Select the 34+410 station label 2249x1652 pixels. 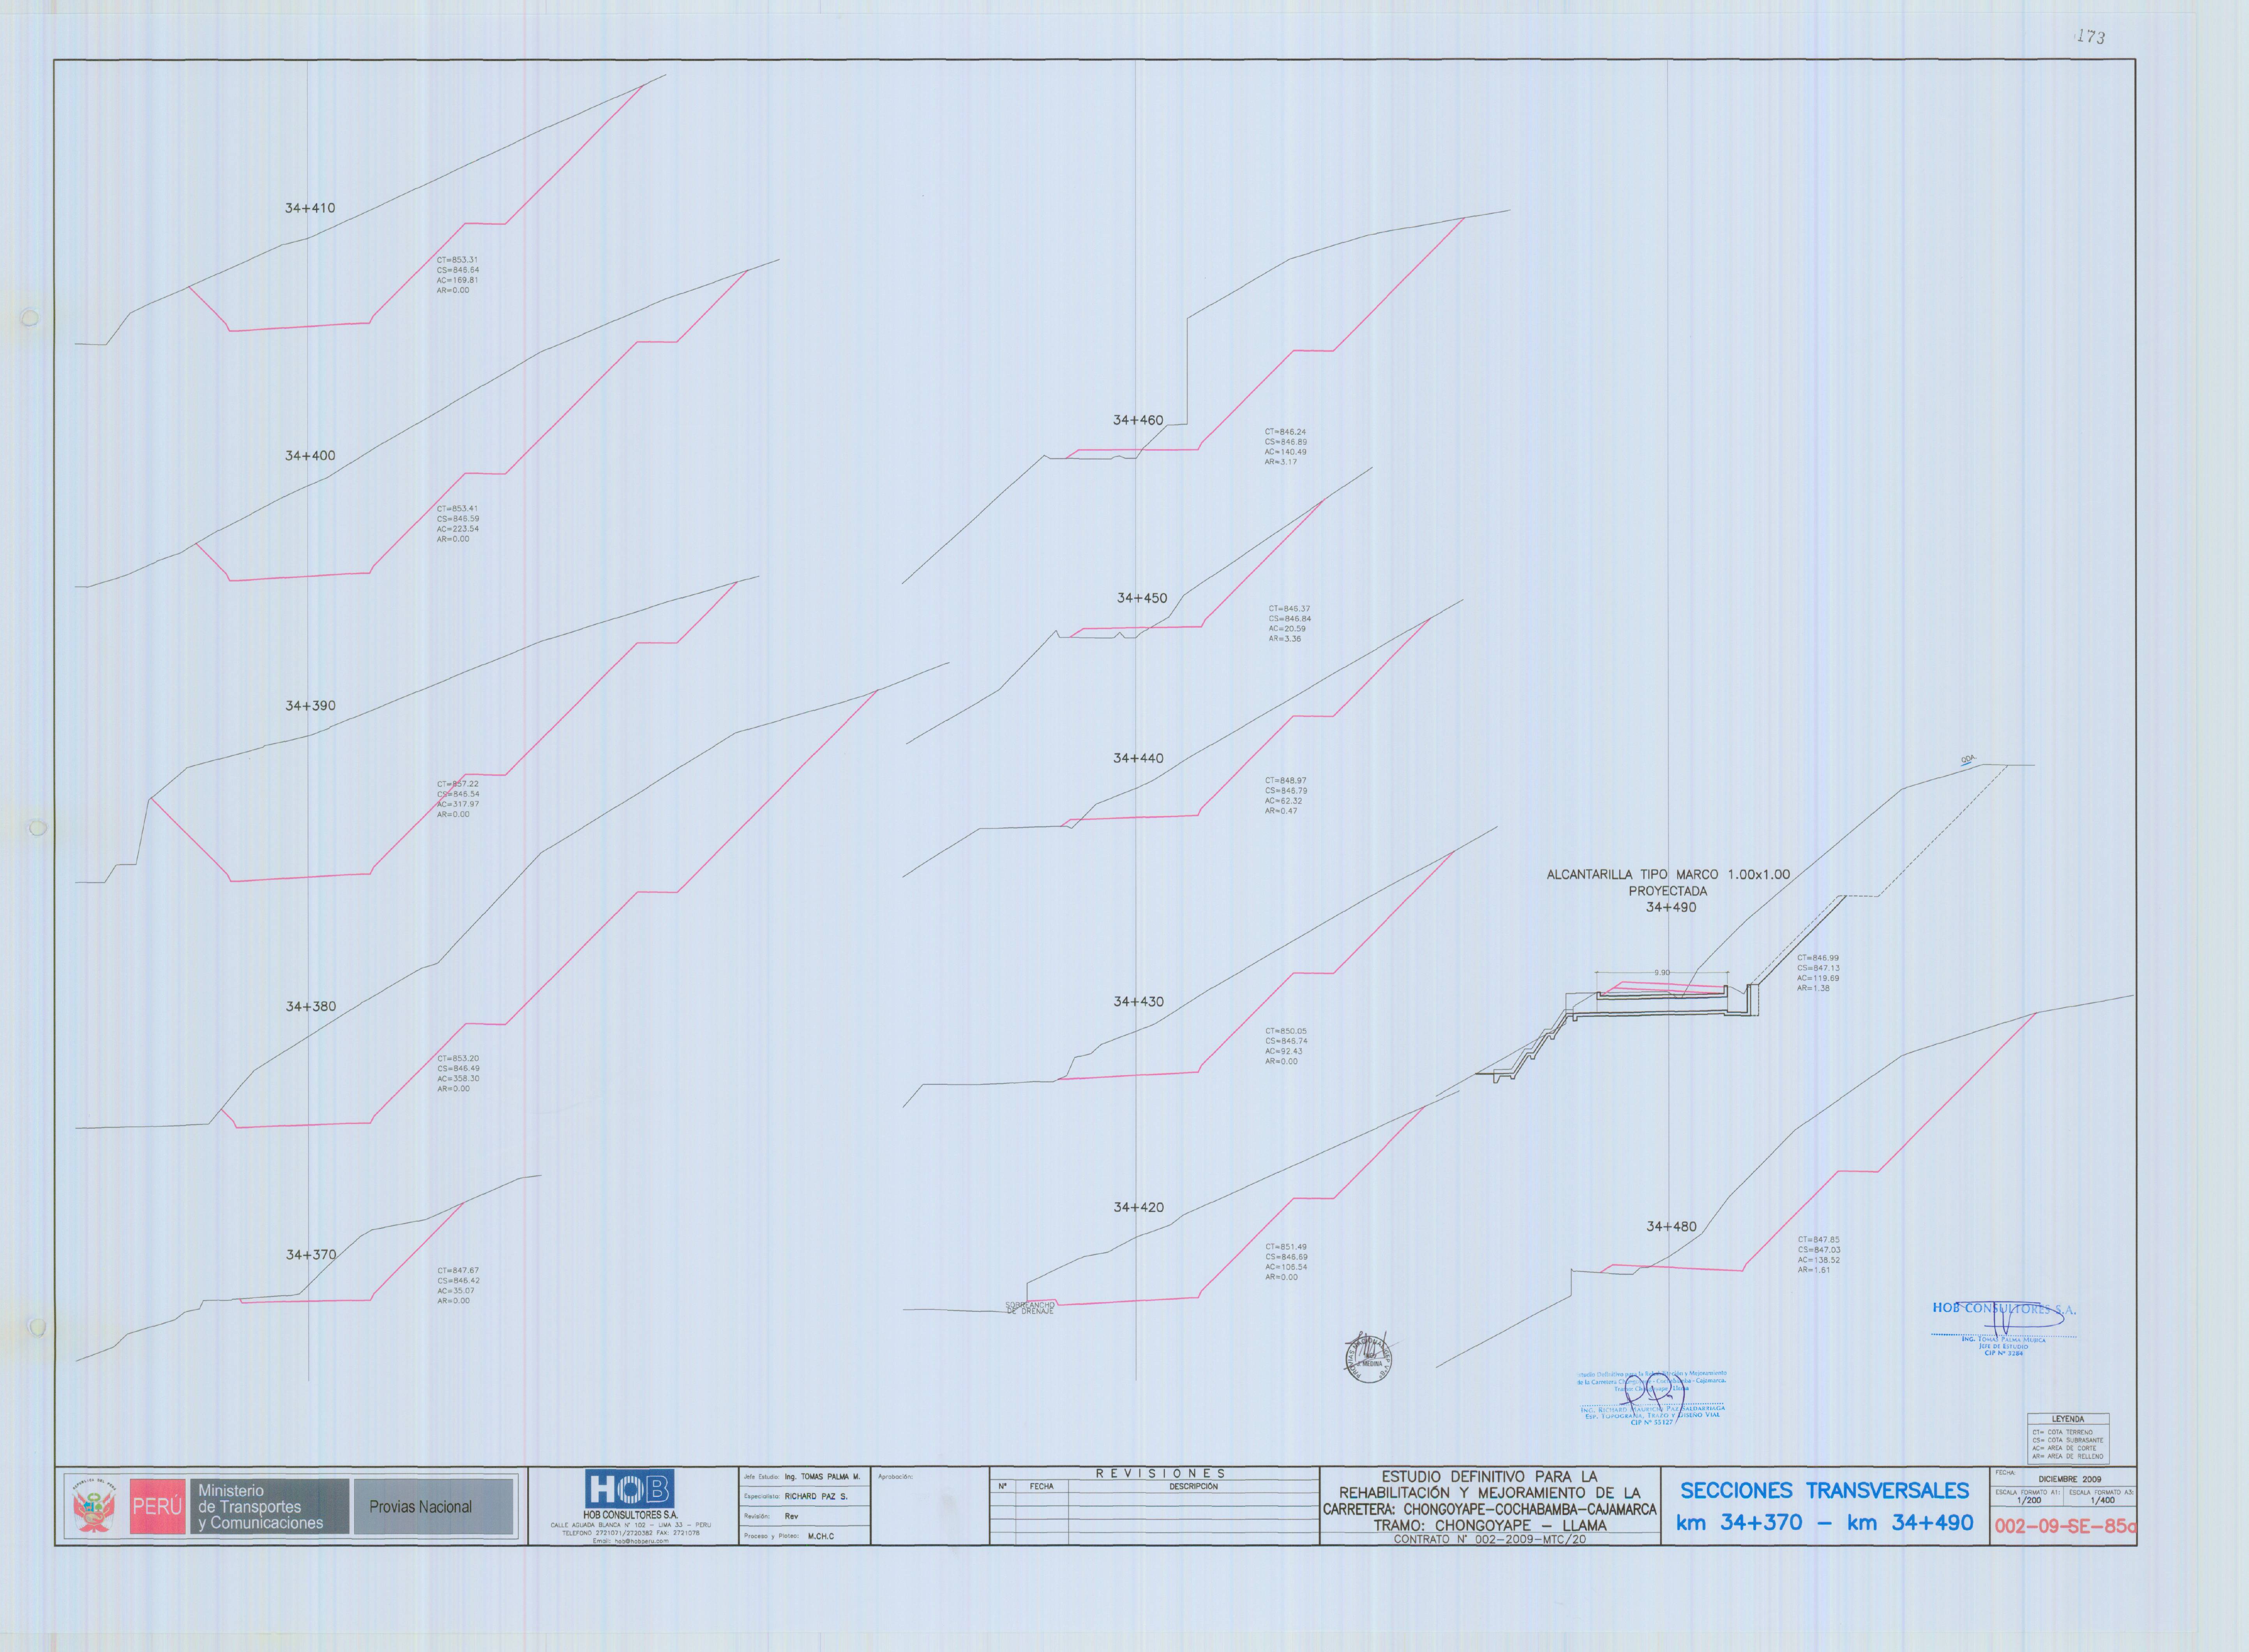pyautogui.click(x=310, y=208)
